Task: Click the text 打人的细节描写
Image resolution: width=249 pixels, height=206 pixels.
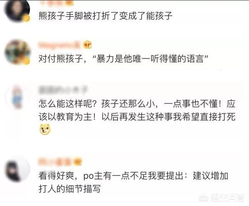Action: tap(69, 189)
